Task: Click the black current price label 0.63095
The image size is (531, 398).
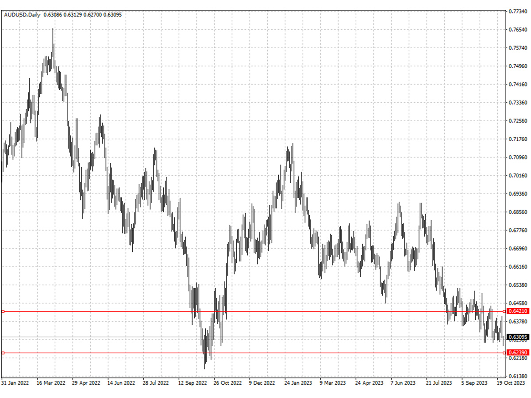Action: (x=518, y=337)
